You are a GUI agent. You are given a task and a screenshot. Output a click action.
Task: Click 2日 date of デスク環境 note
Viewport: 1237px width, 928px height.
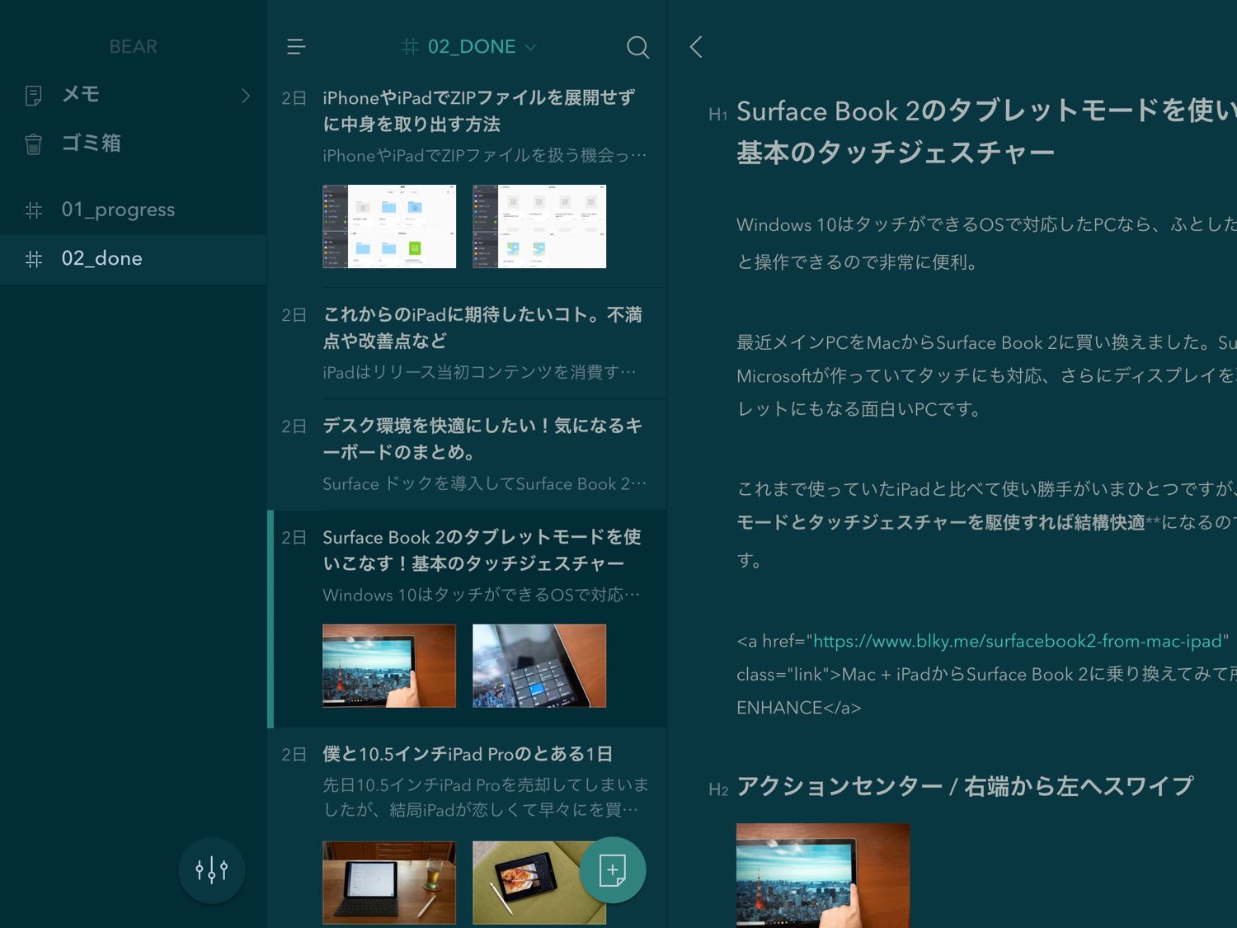[x=294, y=426]
